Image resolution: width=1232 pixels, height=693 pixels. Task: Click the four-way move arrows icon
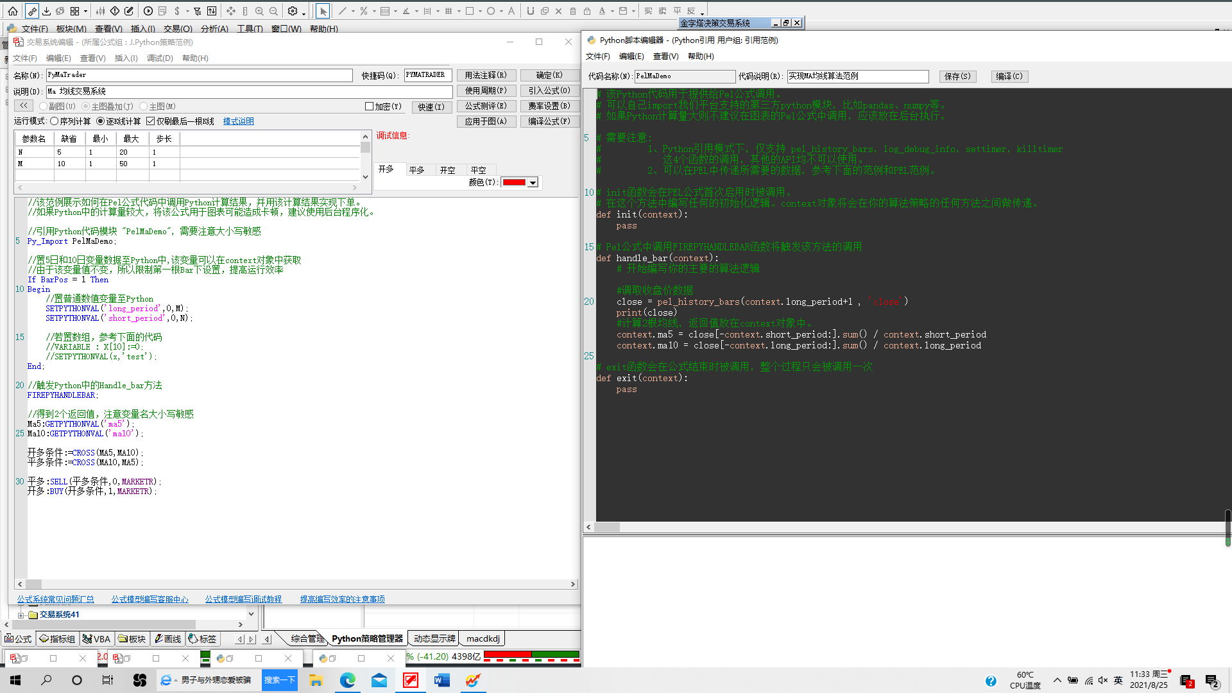[231, 11]
